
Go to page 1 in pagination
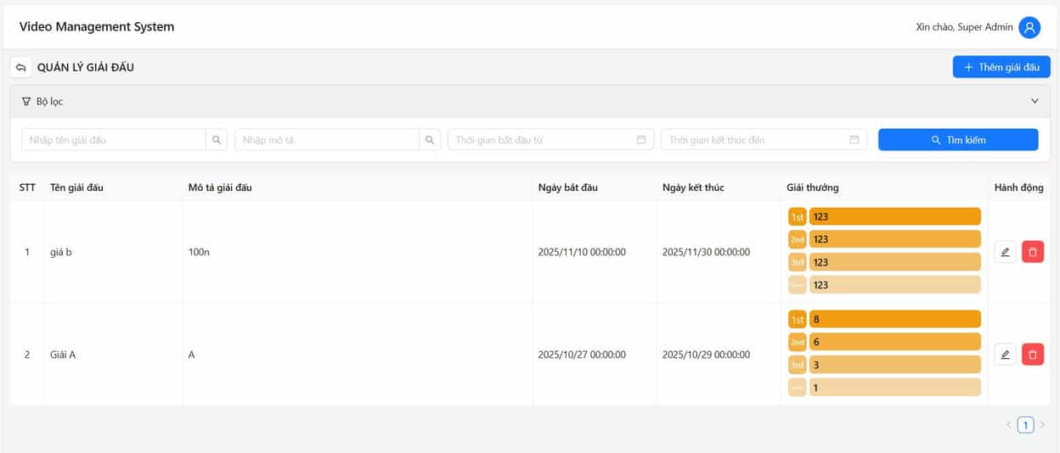tap(1025, 425)
